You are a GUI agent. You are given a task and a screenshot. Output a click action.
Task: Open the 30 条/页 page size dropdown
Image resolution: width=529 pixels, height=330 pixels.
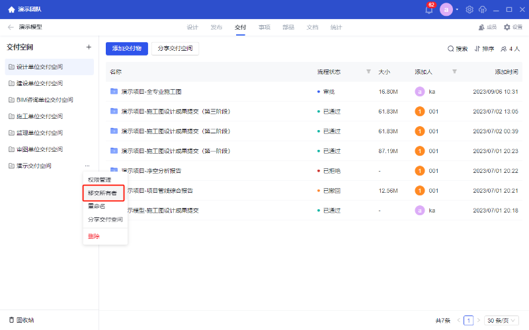501,320
